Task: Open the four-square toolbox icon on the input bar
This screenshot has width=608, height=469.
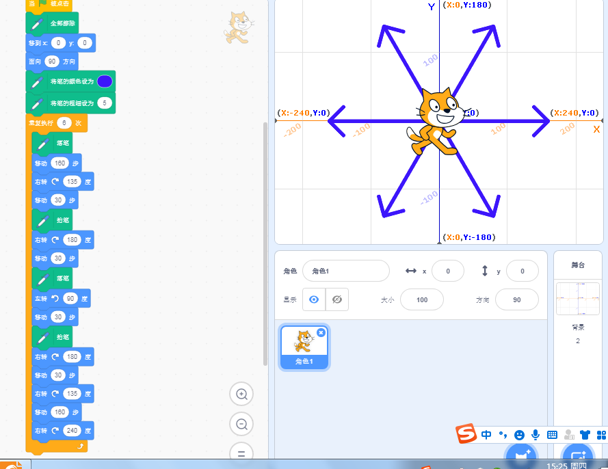Action: tap(601, 435)
